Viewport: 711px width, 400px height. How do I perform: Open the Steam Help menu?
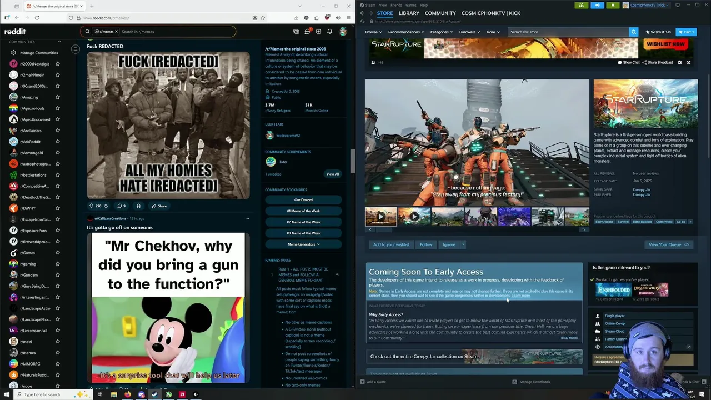click(424, 5)
